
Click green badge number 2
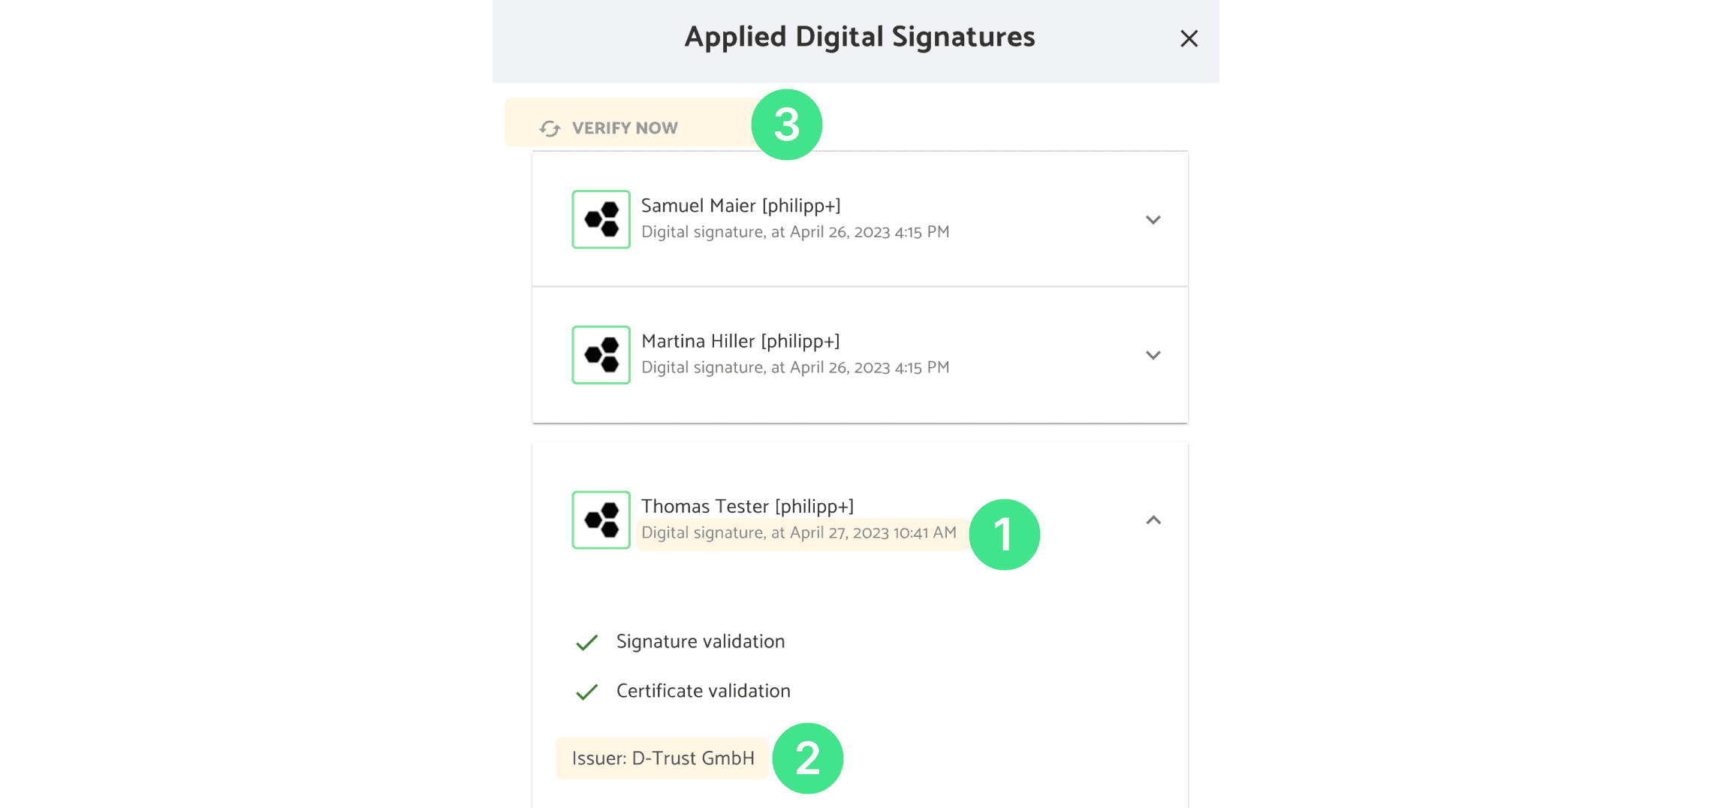[807, 758]
